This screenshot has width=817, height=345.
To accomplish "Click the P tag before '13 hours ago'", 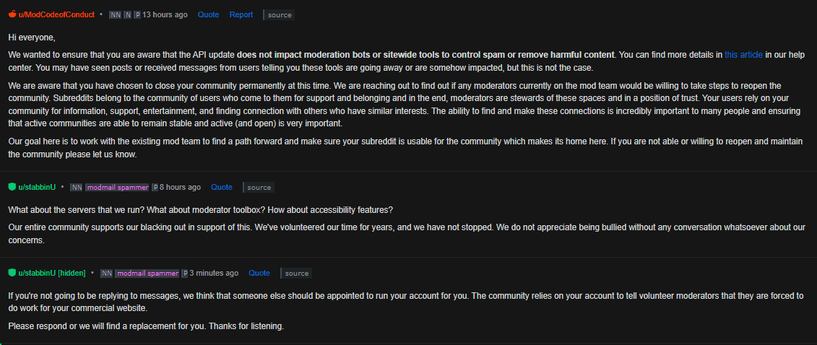I will click(x=137, y=14).
